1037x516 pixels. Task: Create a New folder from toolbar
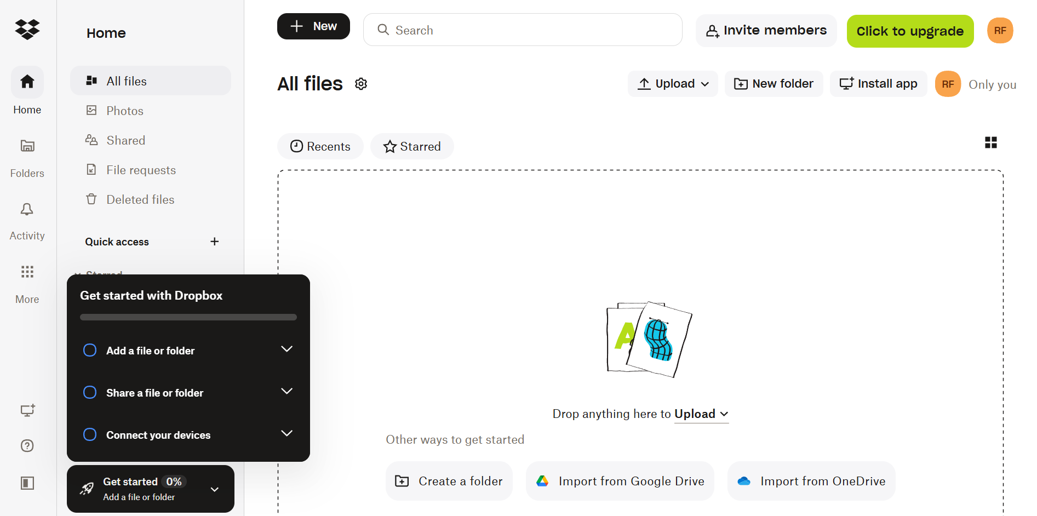774,84
